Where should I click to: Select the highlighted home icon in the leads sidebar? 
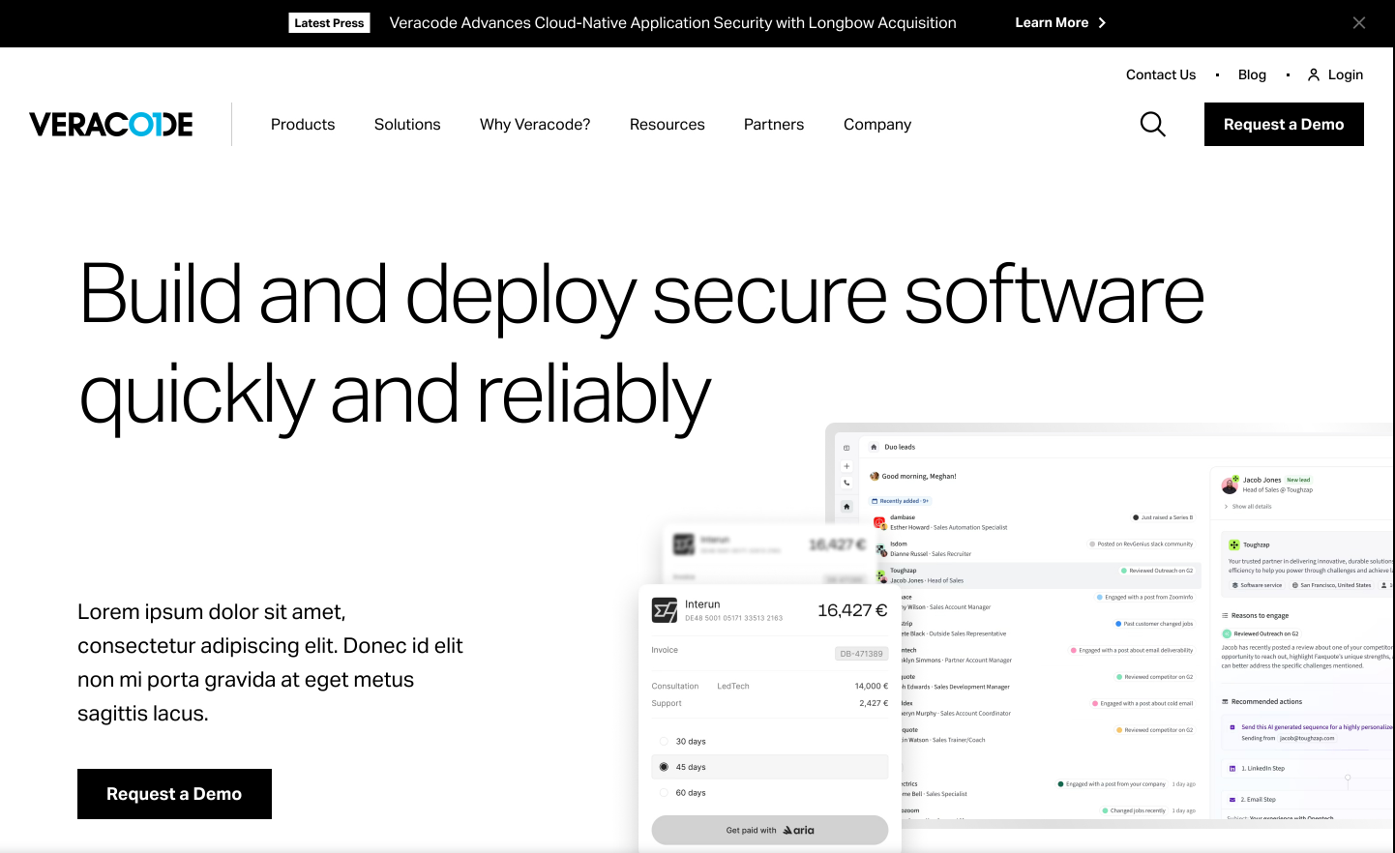tap(846, 506)
